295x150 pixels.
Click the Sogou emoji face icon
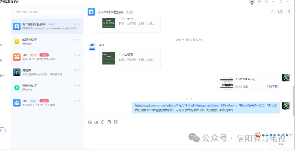[x=271, y=135]
